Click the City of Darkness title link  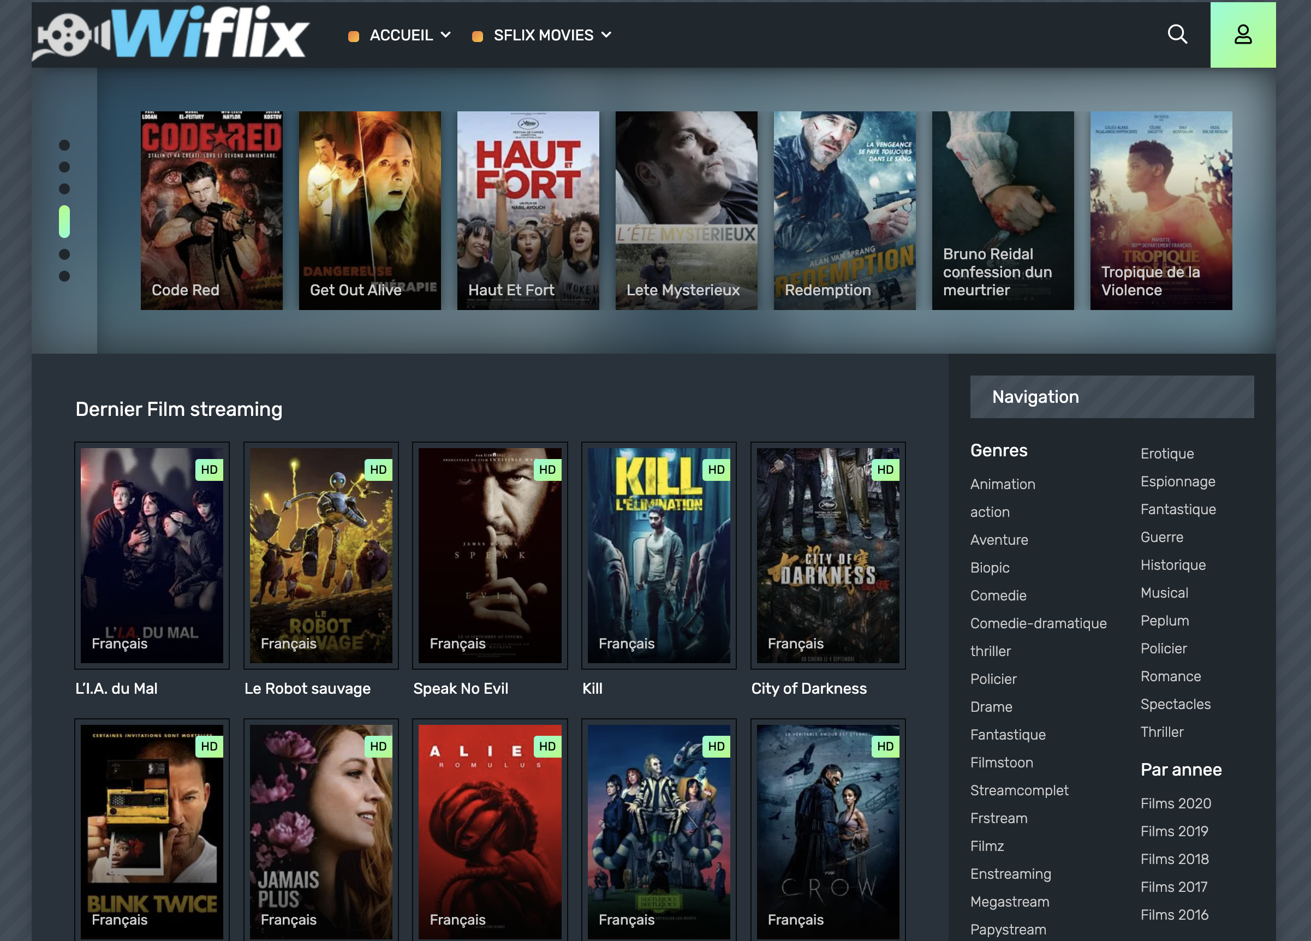pyautogui.click(x=809, y=688)
